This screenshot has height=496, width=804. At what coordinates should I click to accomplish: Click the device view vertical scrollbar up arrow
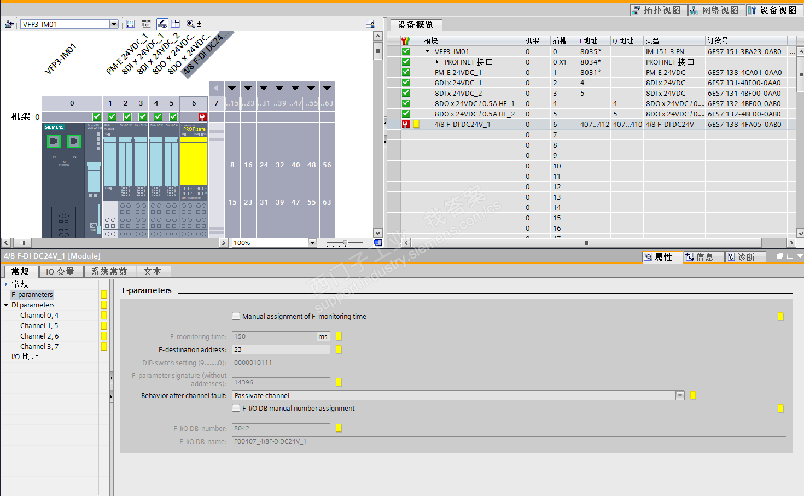coord(377,36)
